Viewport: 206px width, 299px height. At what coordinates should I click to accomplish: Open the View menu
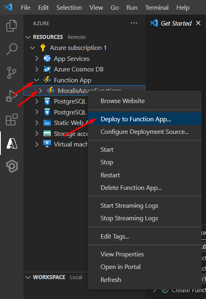96,7
